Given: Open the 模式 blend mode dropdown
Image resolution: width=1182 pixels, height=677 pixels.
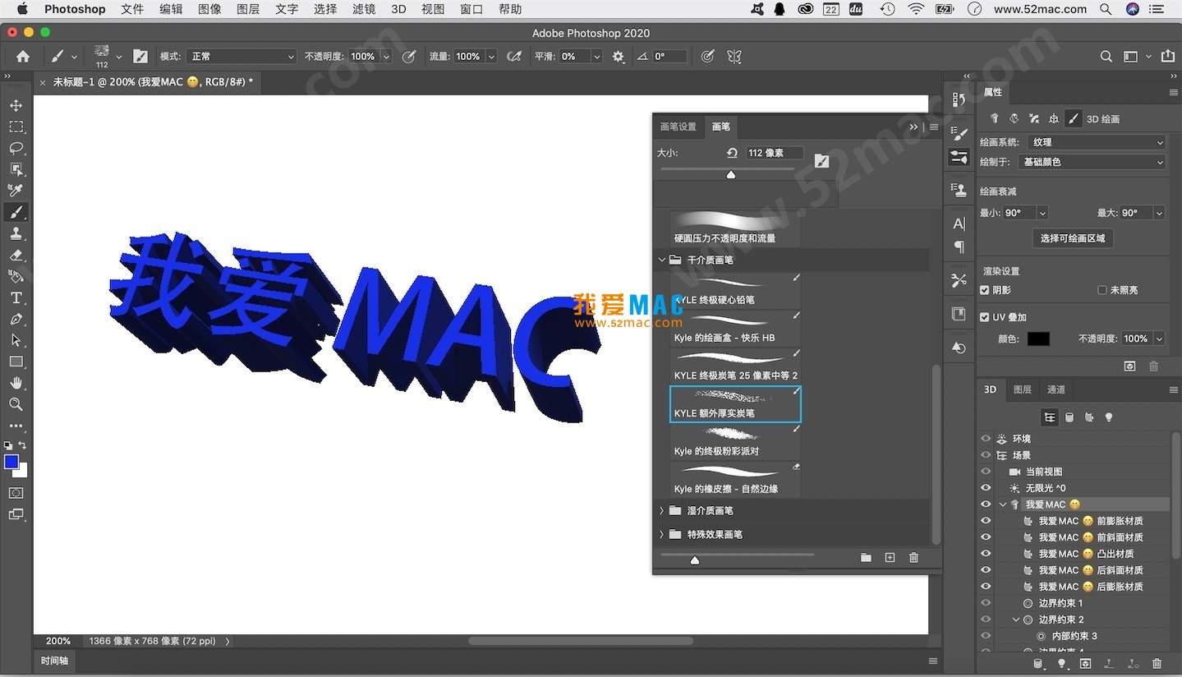Looking at the screenshot, I should pyautogui.click(x=241, y=57).
